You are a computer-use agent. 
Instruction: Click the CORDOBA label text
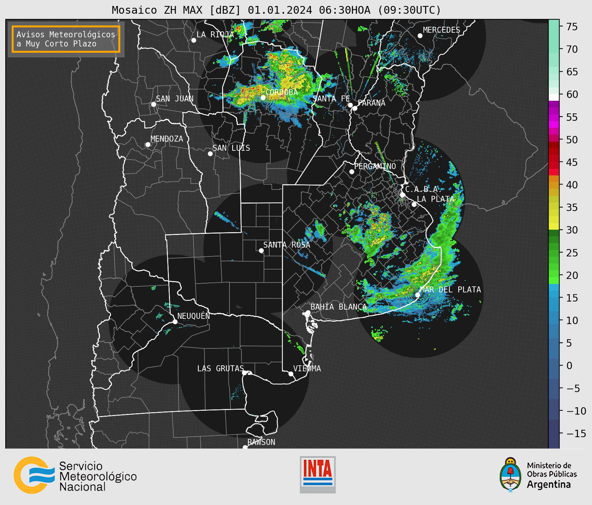(x=281, y=92)
